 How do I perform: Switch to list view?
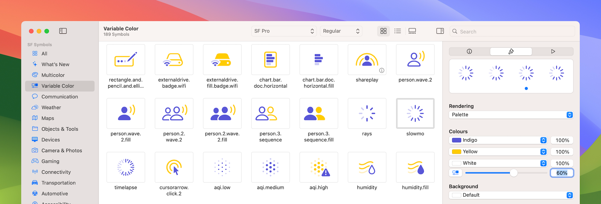coord(398,31)
